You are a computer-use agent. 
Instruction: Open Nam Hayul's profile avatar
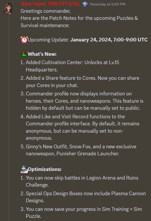coord(8,8)
